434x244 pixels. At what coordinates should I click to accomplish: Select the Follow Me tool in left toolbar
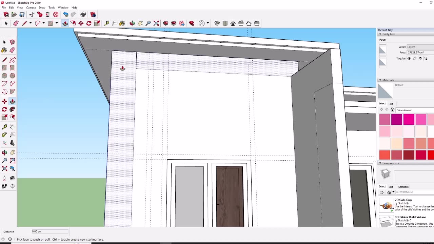12,109
